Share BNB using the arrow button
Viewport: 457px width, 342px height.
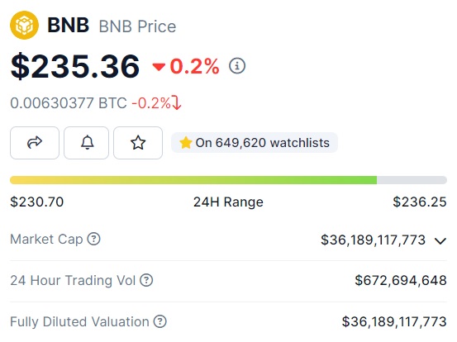(35, 143)
